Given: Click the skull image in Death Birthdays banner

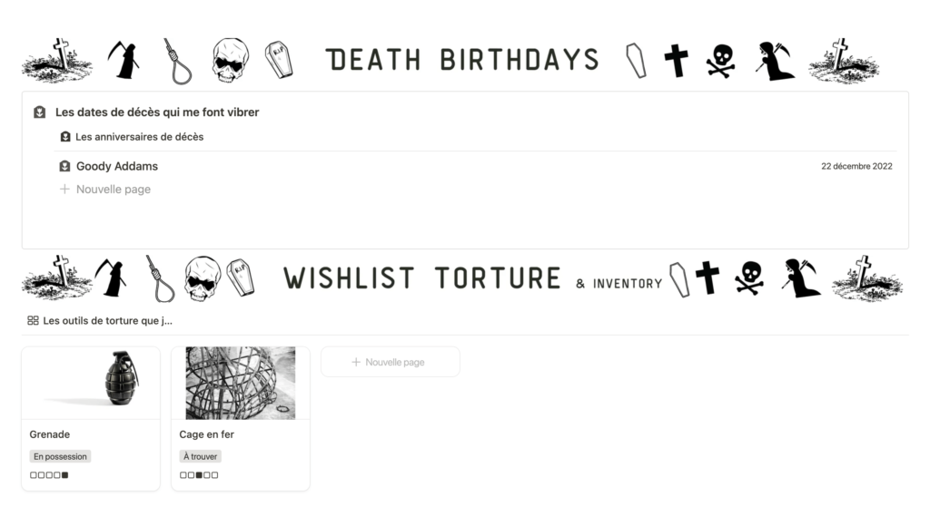Looking at the screenshot, I should click(230, 60).
